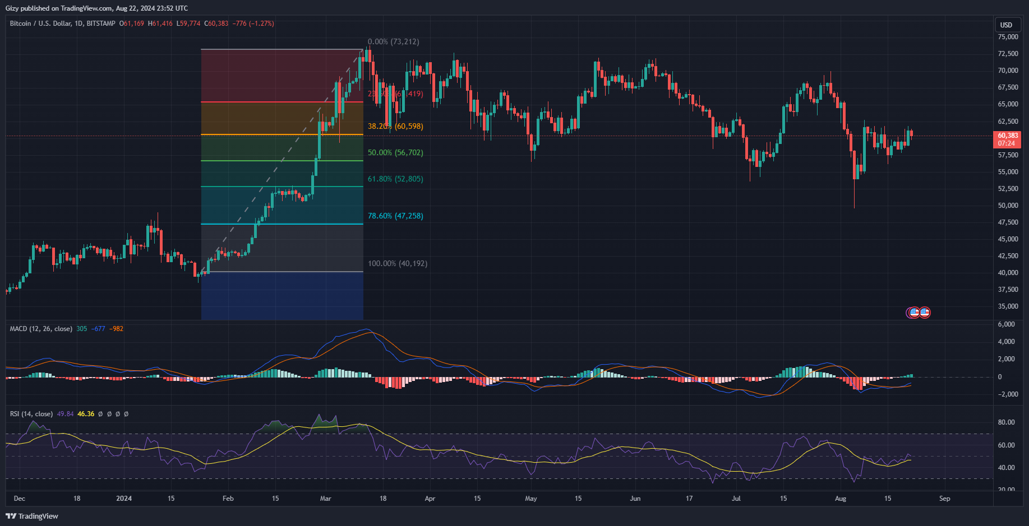Click the Sep label on time axis
This screenshot has height=526, width=1029.
click(945, 499)
